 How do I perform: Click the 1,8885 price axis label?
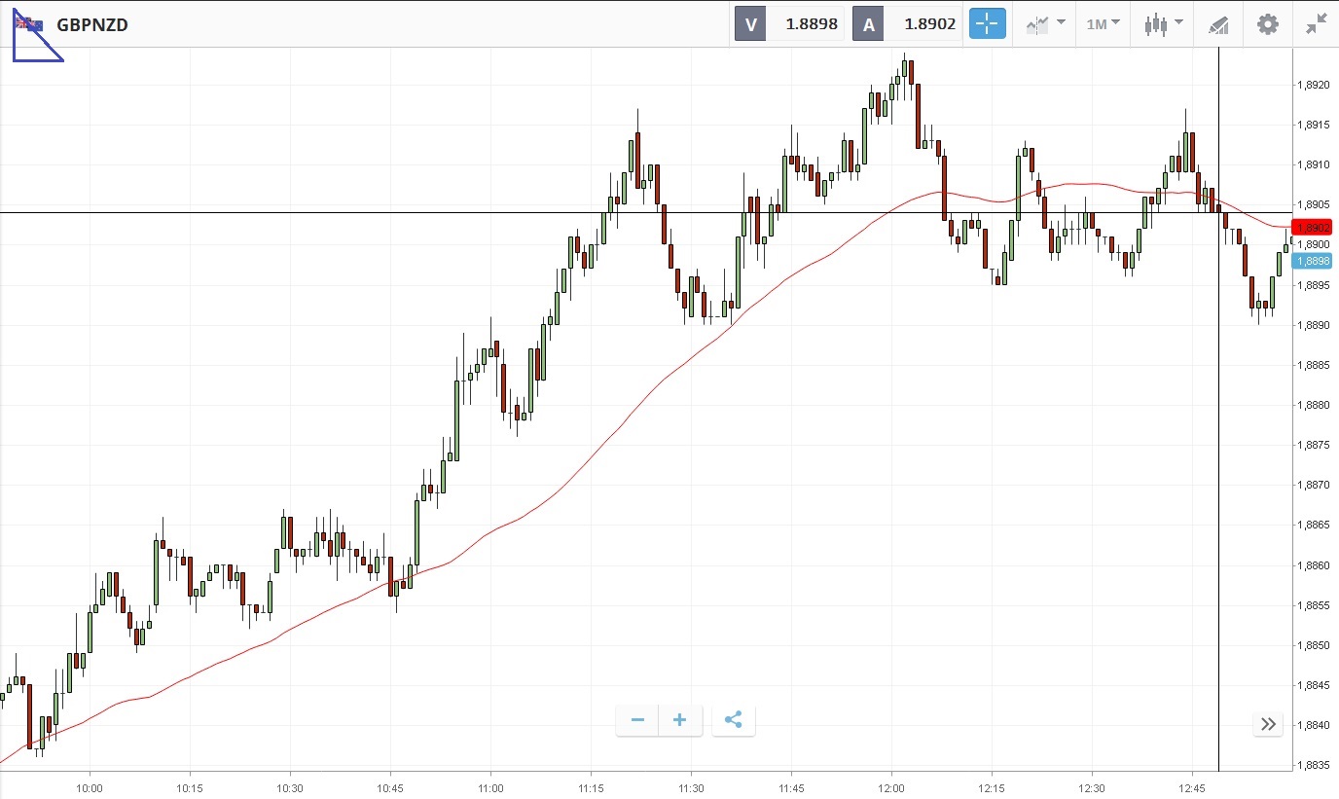coord(1313,365)
